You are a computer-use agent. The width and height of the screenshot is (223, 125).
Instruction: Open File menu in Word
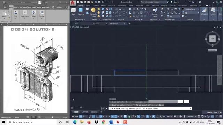pyautogui.click(x=4, y=7)
